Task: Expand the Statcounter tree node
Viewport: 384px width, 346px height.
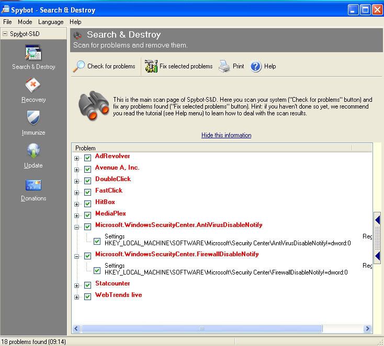Action: [x=77, y=285]
